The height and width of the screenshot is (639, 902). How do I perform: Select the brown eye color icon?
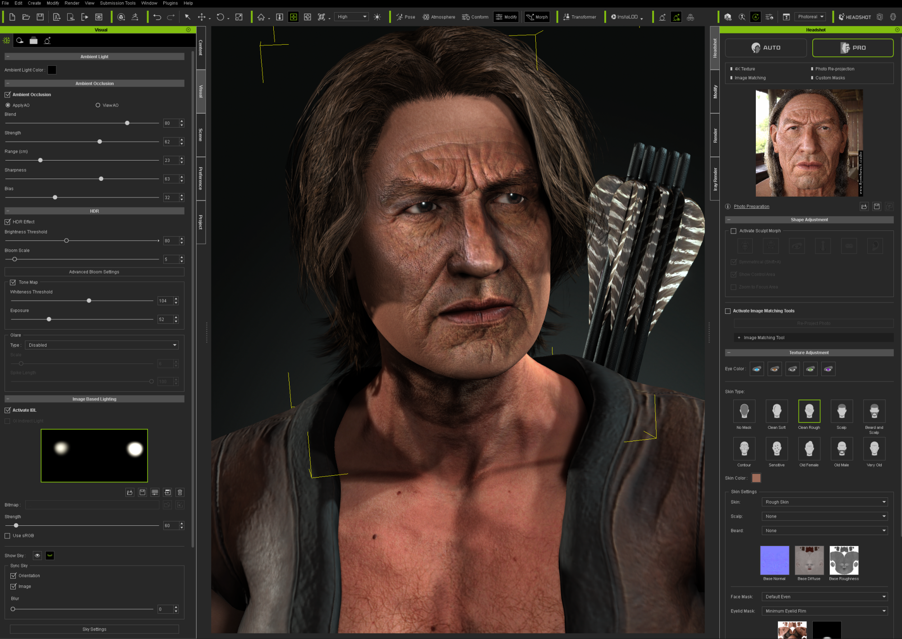pyautogui.click(x=775, y=369)
